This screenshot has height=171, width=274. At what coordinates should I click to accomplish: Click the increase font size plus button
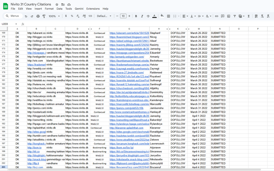[x=129, y=16]
